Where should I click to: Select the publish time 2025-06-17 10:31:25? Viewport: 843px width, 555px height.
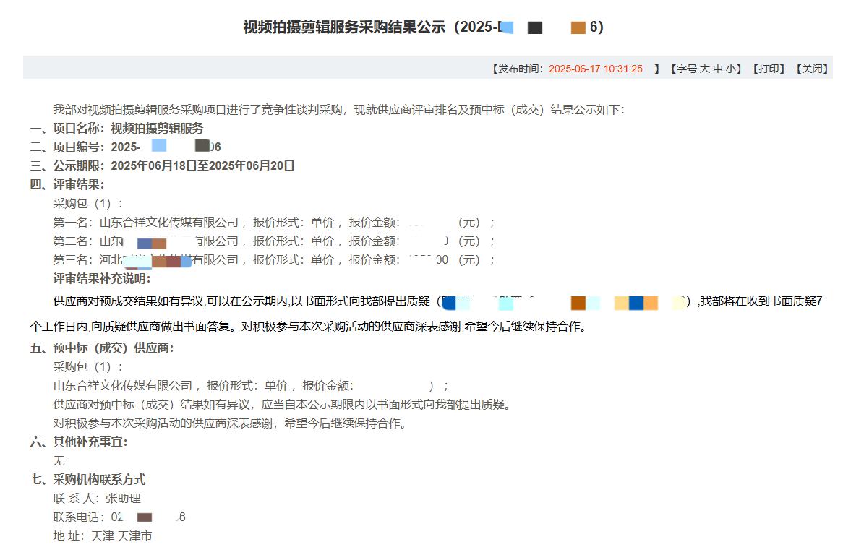point(595,69)
